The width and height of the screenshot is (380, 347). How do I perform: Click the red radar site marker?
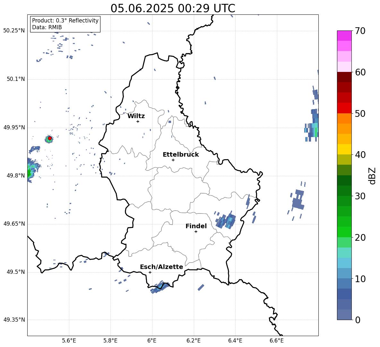[x=50, y=138]
